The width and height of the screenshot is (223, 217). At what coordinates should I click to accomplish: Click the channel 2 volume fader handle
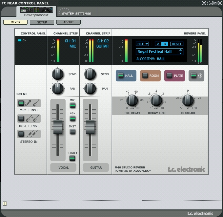(90, 127)
